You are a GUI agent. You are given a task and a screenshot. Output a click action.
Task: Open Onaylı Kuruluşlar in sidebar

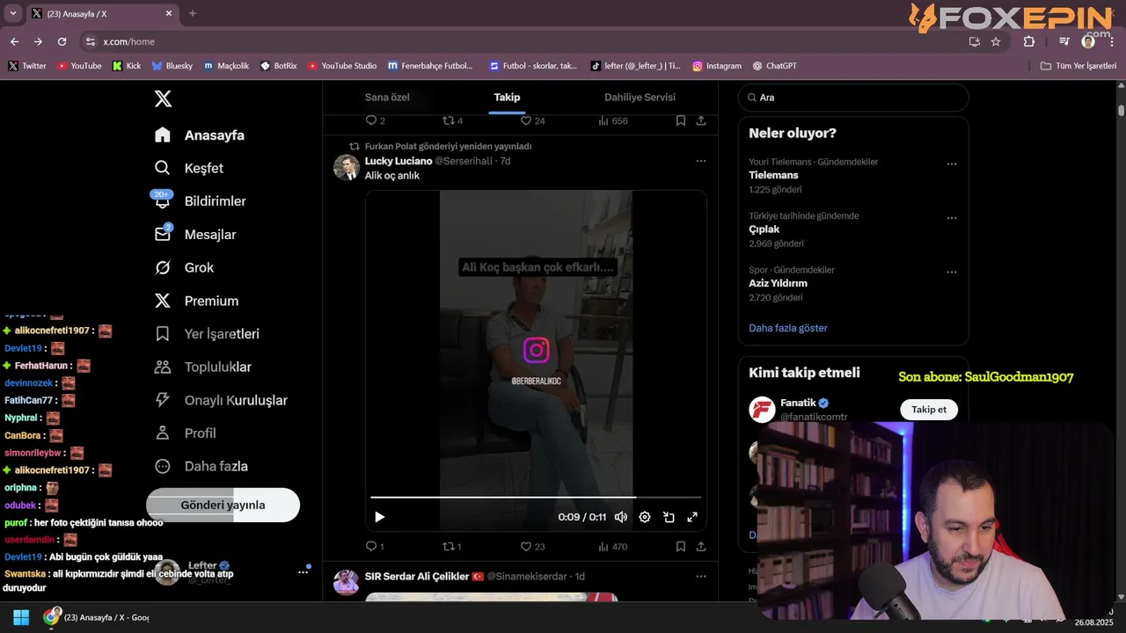pos(221,400)
